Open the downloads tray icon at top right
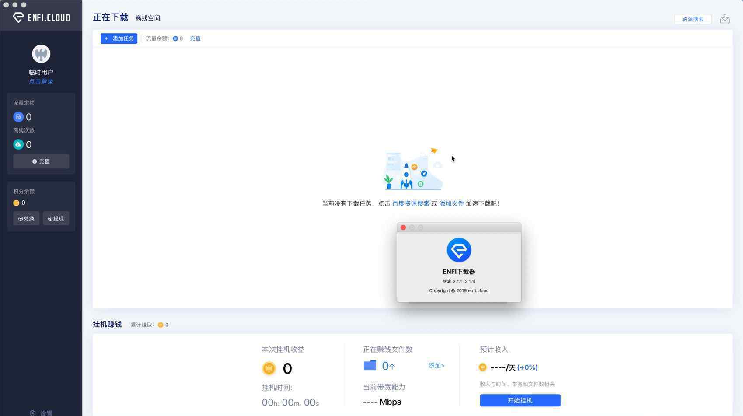 click(725, 18)
